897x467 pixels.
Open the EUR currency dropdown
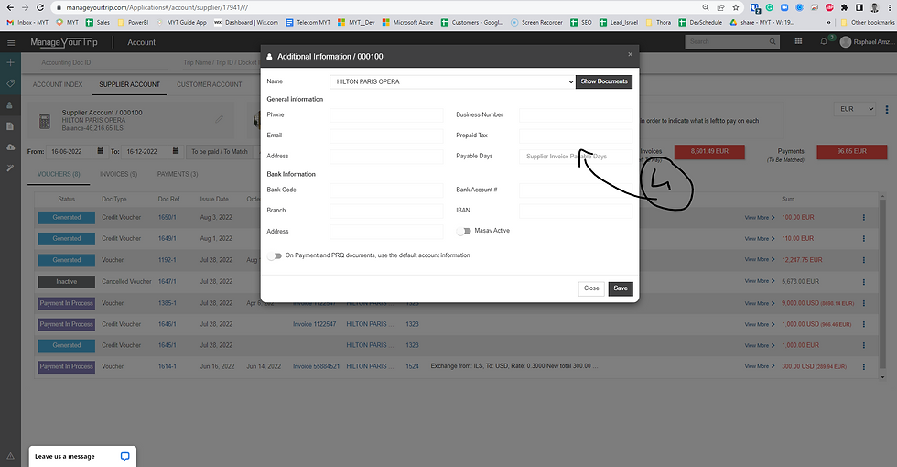(855, 109)
